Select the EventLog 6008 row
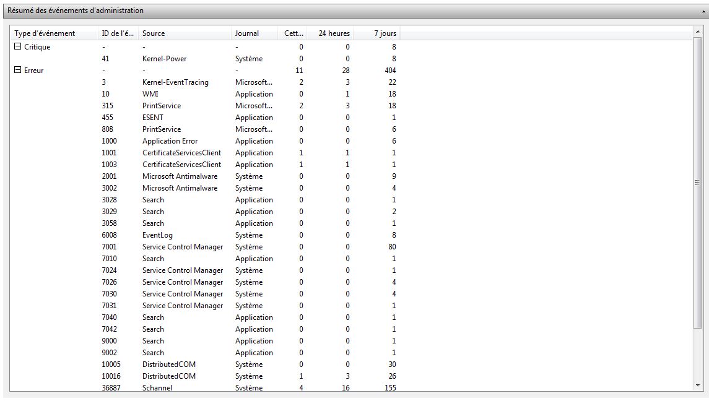Viewport: 709px width, 401px height. [x=157, y=235]
